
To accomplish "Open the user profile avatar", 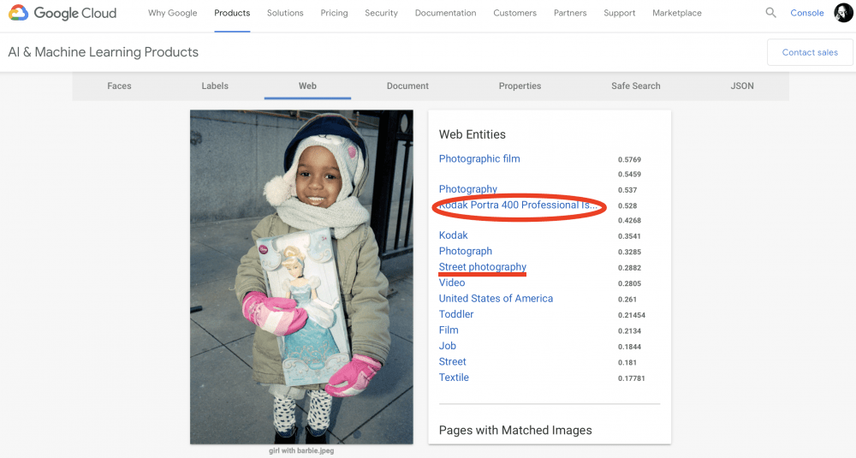I will (843, 13).
